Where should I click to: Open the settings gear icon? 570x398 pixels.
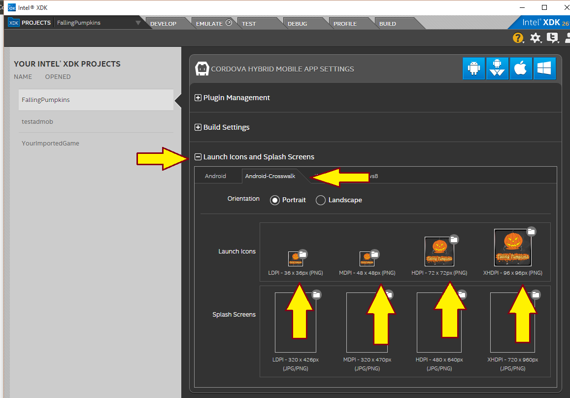click(535, 38)
